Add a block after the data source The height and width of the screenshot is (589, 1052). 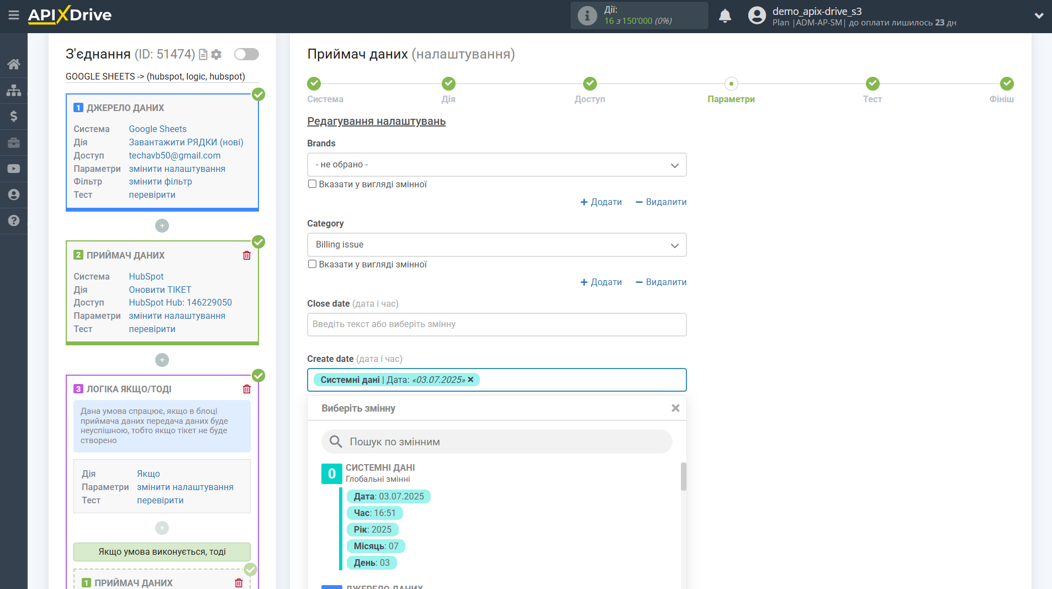point(162,225)
